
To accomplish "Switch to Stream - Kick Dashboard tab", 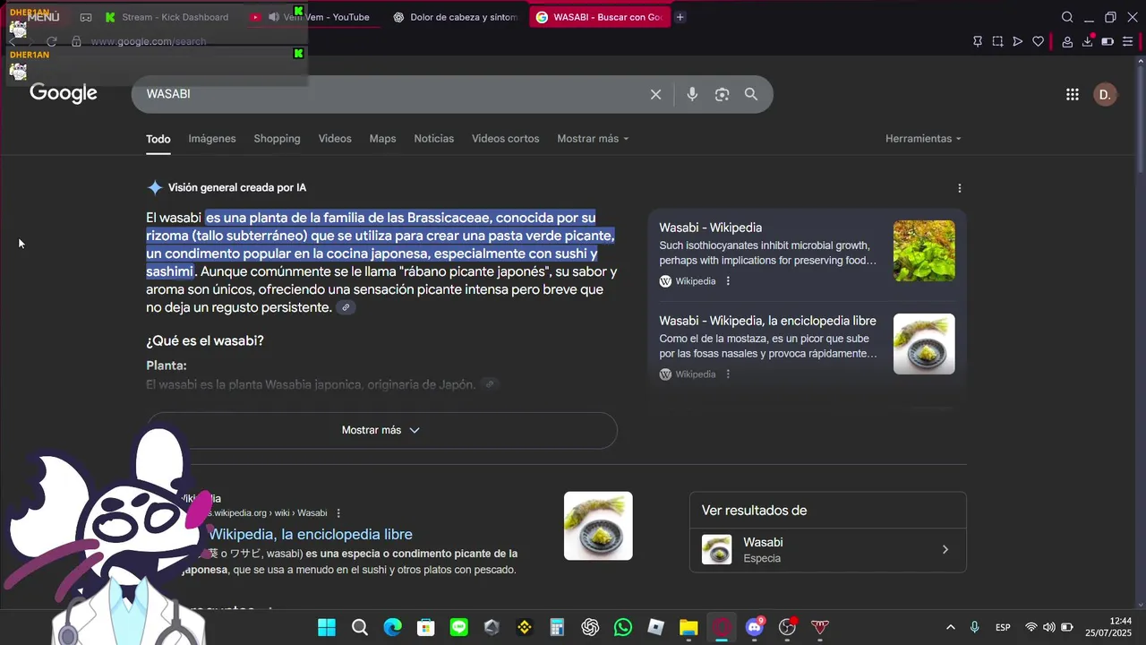I will [x=167, y=17].
